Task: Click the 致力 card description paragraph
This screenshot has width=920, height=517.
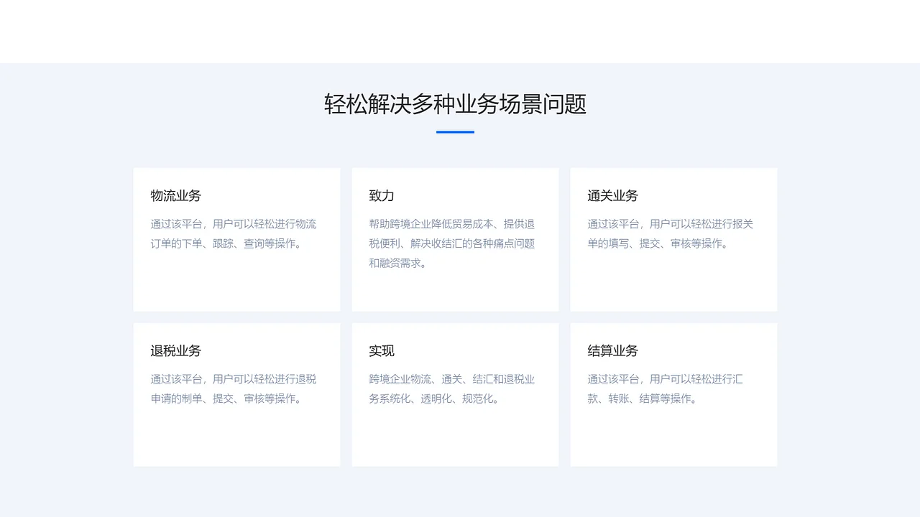Action: coord(451,243)
